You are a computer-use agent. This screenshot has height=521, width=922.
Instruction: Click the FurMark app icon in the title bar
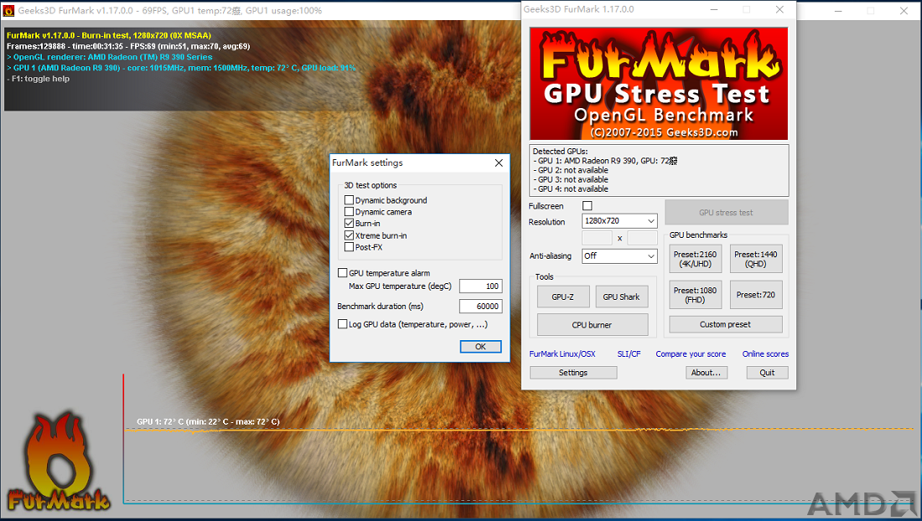coord(9,11)
